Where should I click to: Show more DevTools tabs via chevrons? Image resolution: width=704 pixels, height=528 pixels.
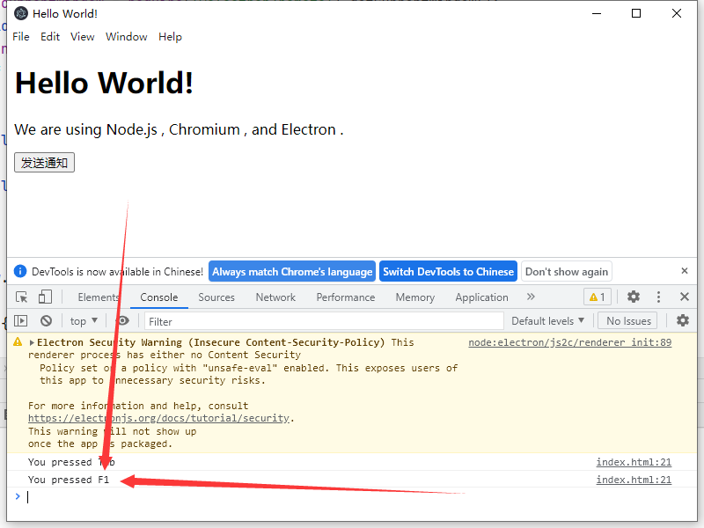[531, 297]
